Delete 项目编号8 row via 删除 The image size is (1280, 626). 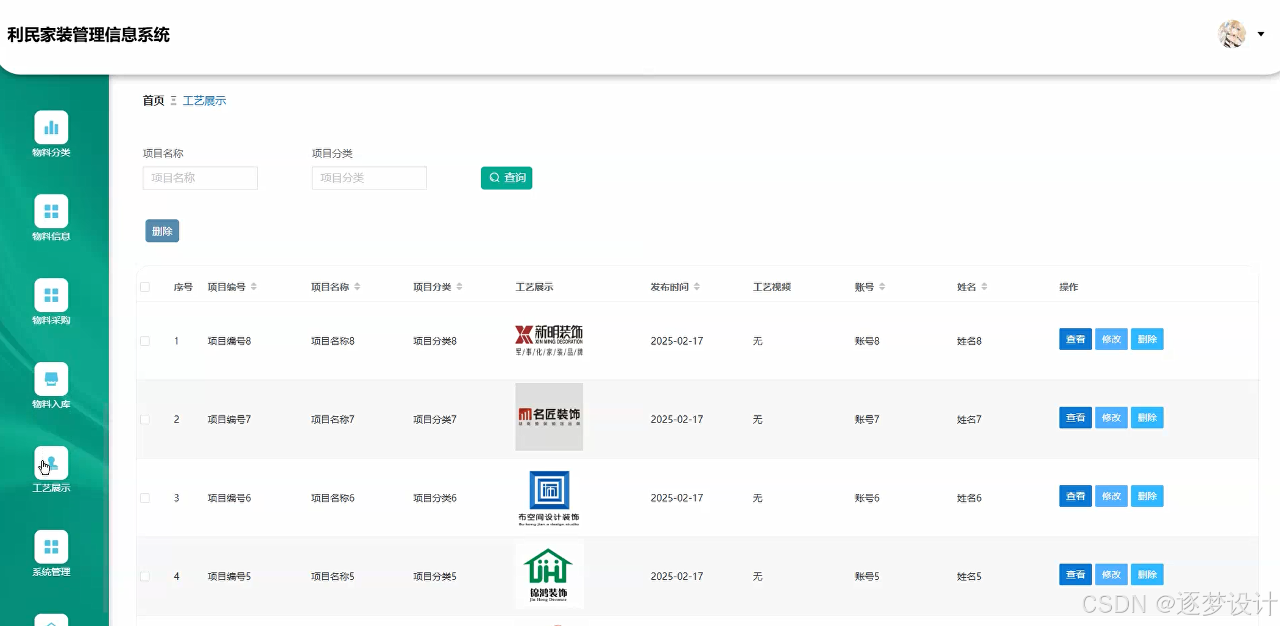(x=1147, y=339)
